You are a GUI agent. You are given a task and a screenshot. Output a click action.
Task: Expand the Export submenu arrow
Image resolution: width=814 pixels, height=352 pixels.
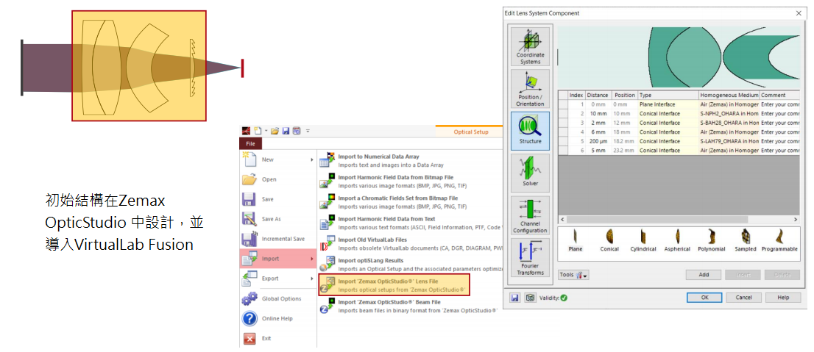point(312,279)
